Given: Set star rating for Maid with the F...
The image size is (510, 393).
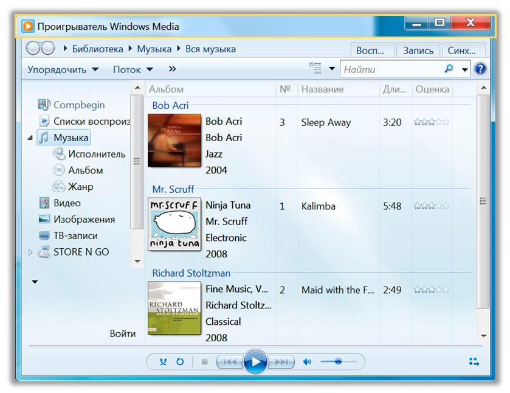Looking at the screenshot, I should [x=432, y=290].
